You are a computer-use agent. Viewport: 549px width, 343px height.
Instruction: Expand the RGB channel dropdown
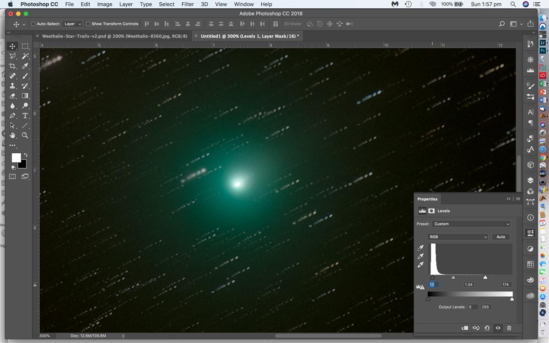(x=457, y=237)
